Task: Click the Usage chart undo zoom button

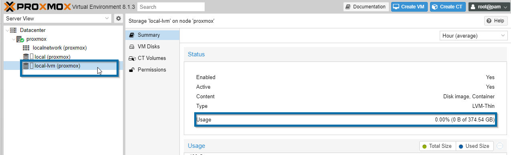Action: coord(500,146)
